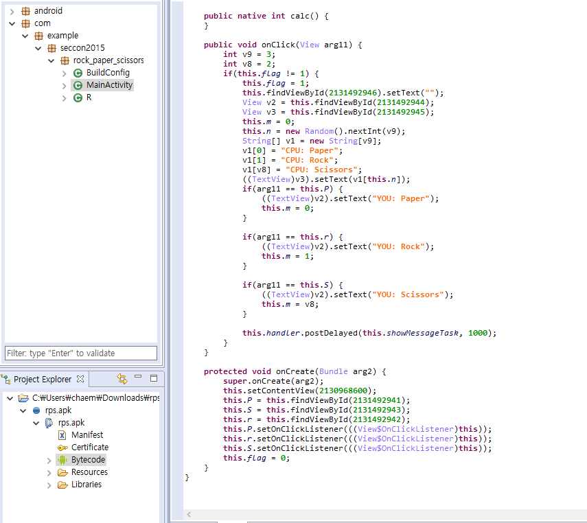
Task: Select the Manifest item
Action: [87, 435]
